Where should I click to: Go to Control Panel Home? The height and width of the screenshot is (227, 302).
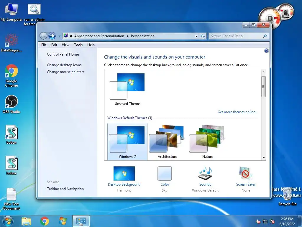point(63,54)
